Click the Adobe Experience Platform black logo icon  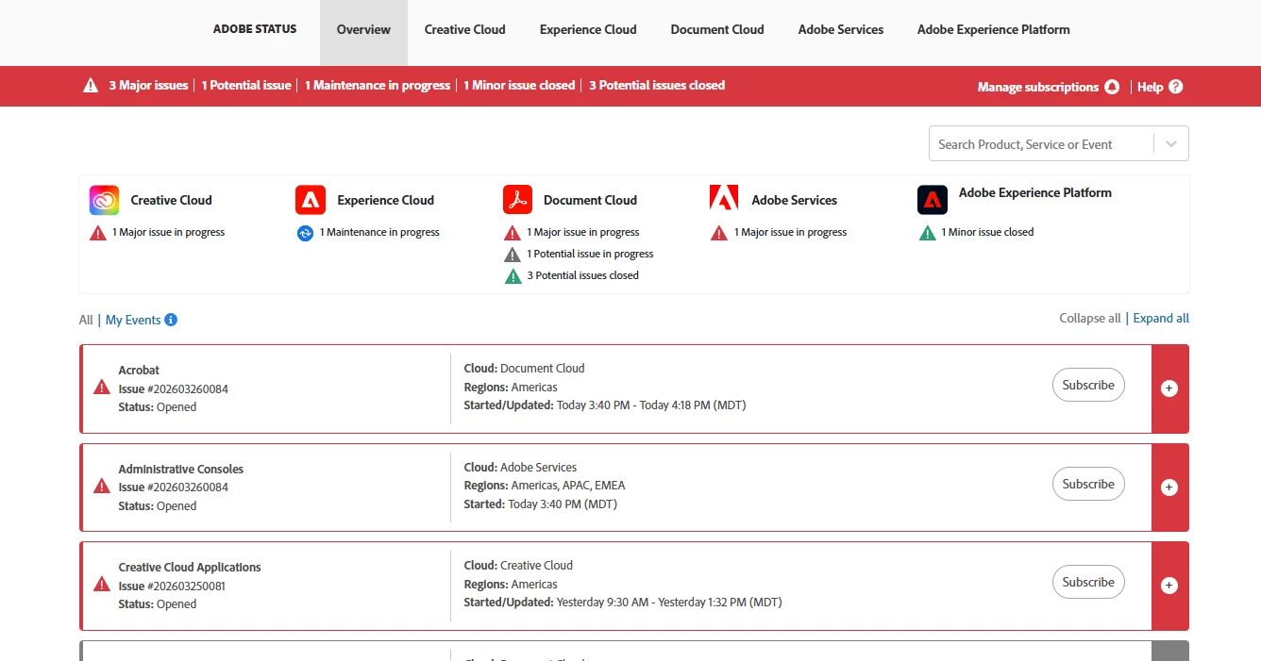(933, 200)
